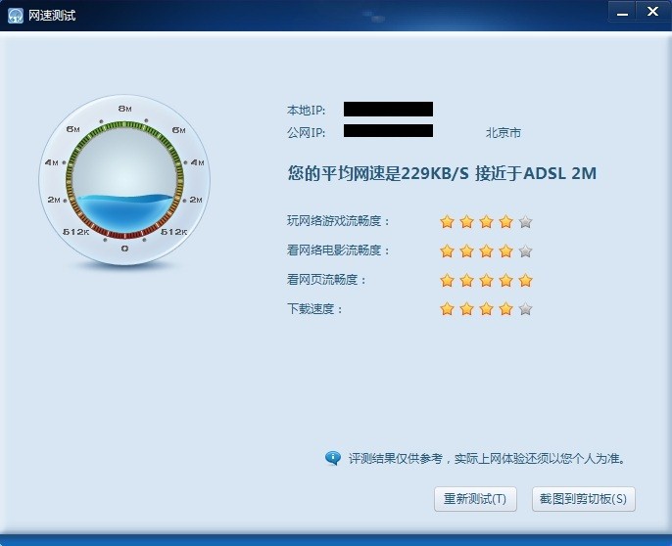Viewport: 672px width, 546px height.
Task: Click the 8M mark atop the gauge
Action: pos(124,108)
